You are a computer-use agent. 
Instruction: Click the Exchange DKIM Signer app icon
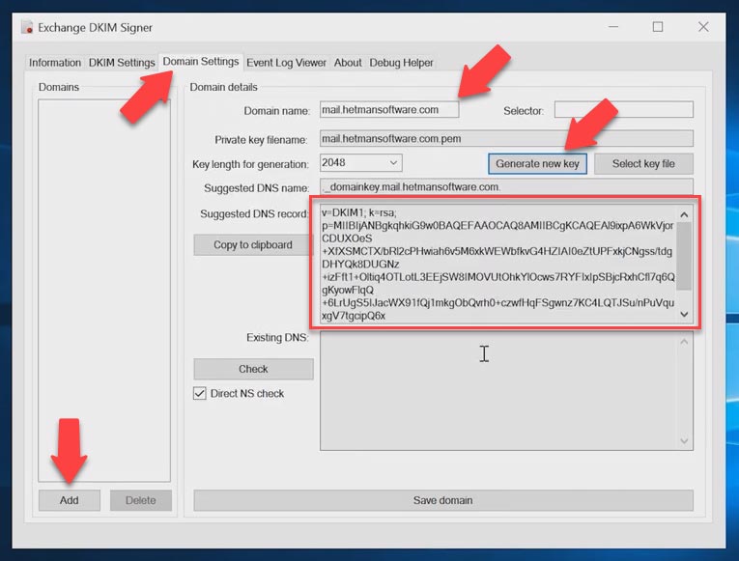(27, 27)
